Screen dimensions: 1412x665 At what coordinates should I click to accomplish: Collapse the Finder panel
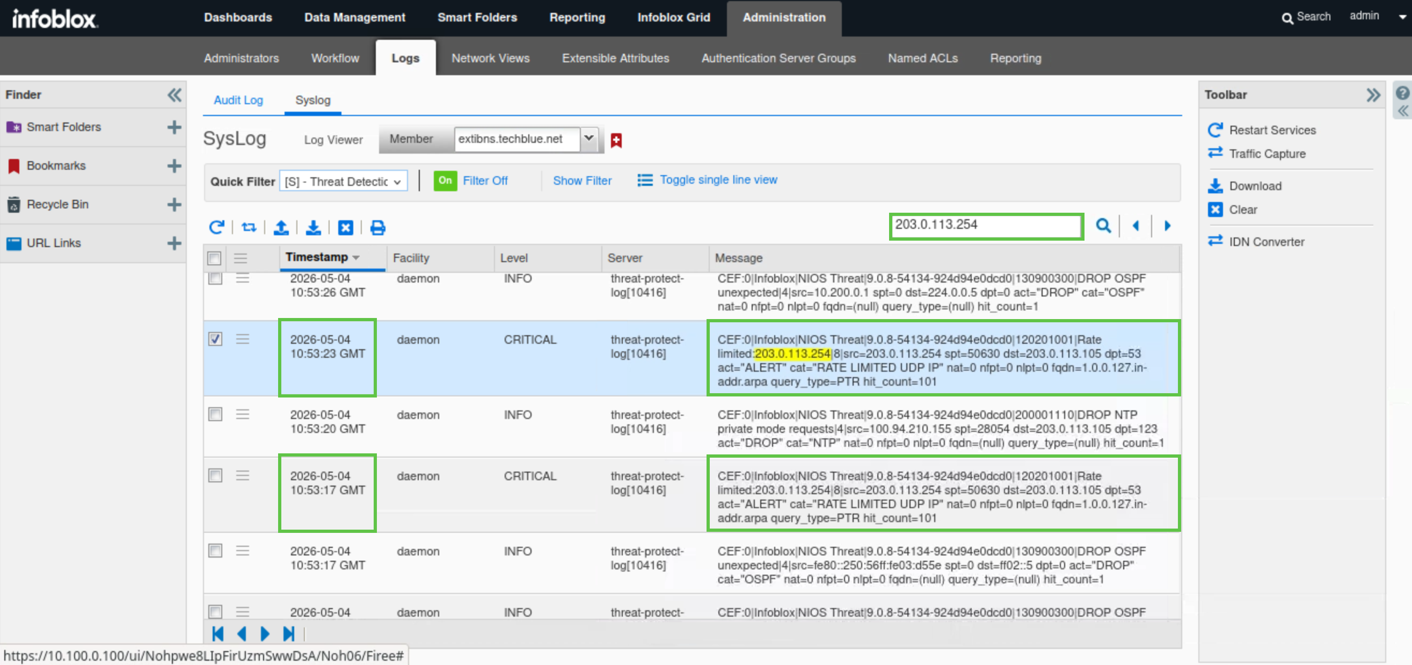[x=174, y=95]
